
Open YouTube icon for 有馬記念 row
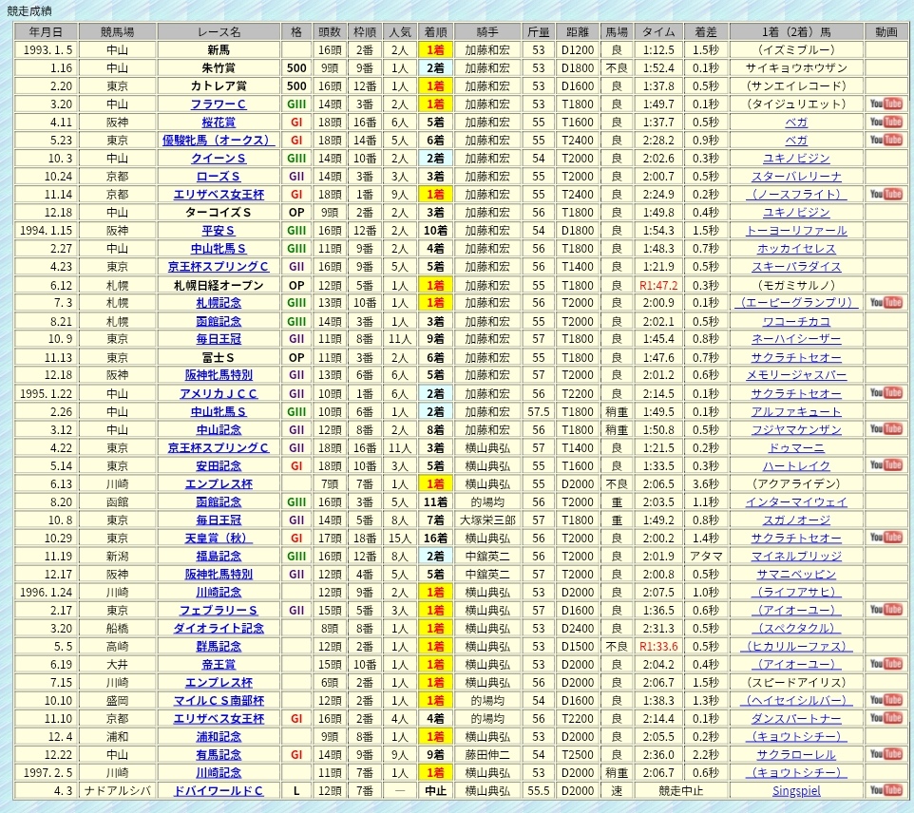[885, 754]
